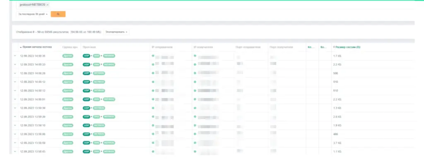424x160 pixels.
Task: Expand the 14:00:35 flow row
Action: click(x=15, y=56)
